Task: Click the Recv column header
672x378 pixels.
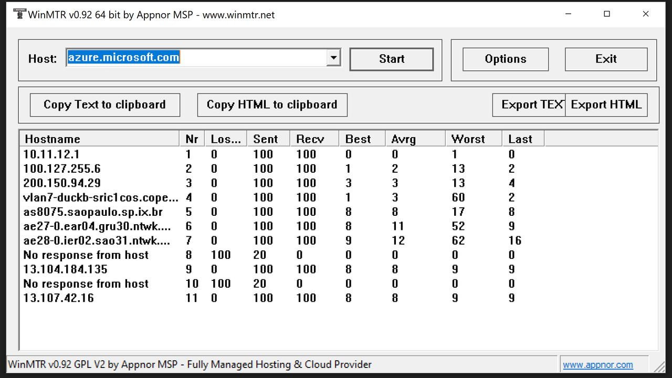Action: [x=314, y=139]
